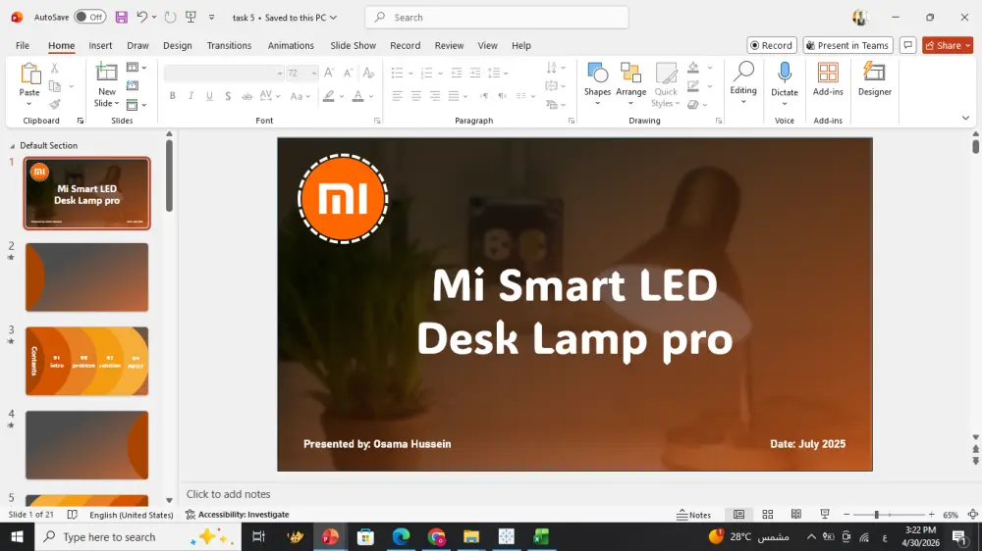
Task: Switch to Insert tab
Action: click(x=100, y=45)
